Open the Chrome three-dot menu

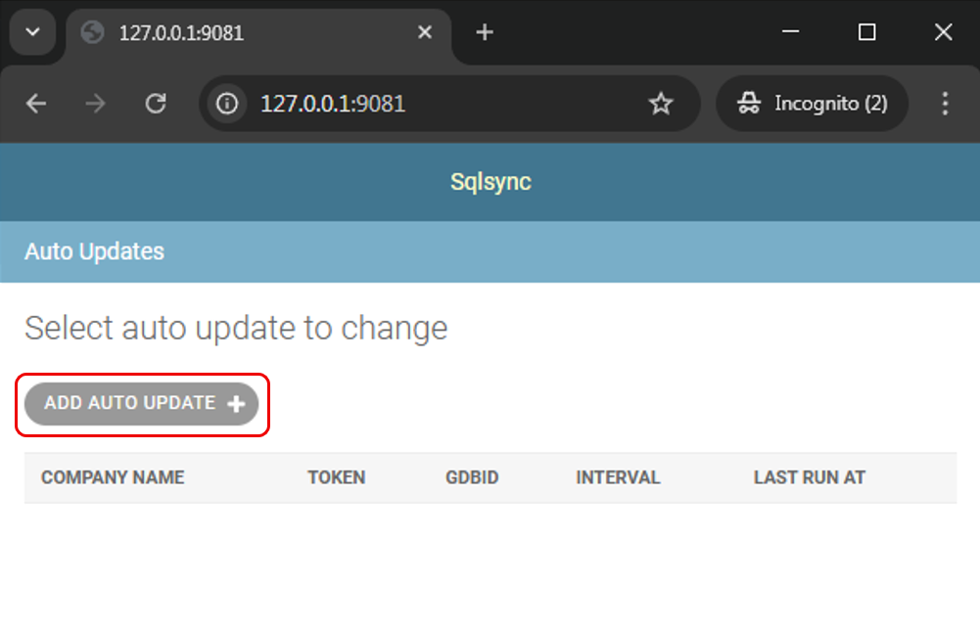pyautogui.click(x=943, y=103)
